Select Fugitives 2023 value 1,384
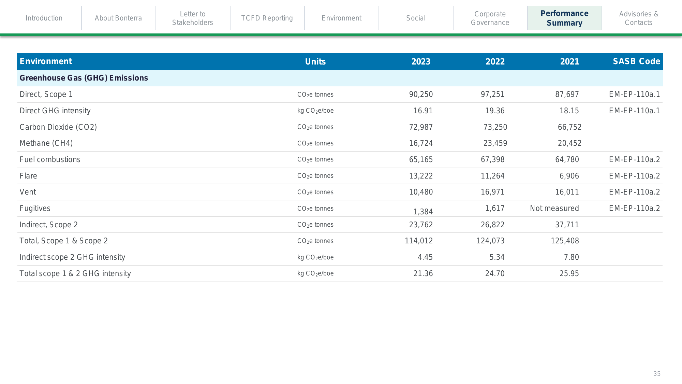The image size is (682, 384). [x=423, y=212]
